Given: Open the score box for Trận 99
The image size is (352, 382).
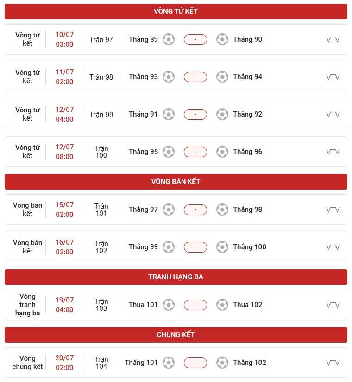Looking at the screenshot, I should 195,114.
